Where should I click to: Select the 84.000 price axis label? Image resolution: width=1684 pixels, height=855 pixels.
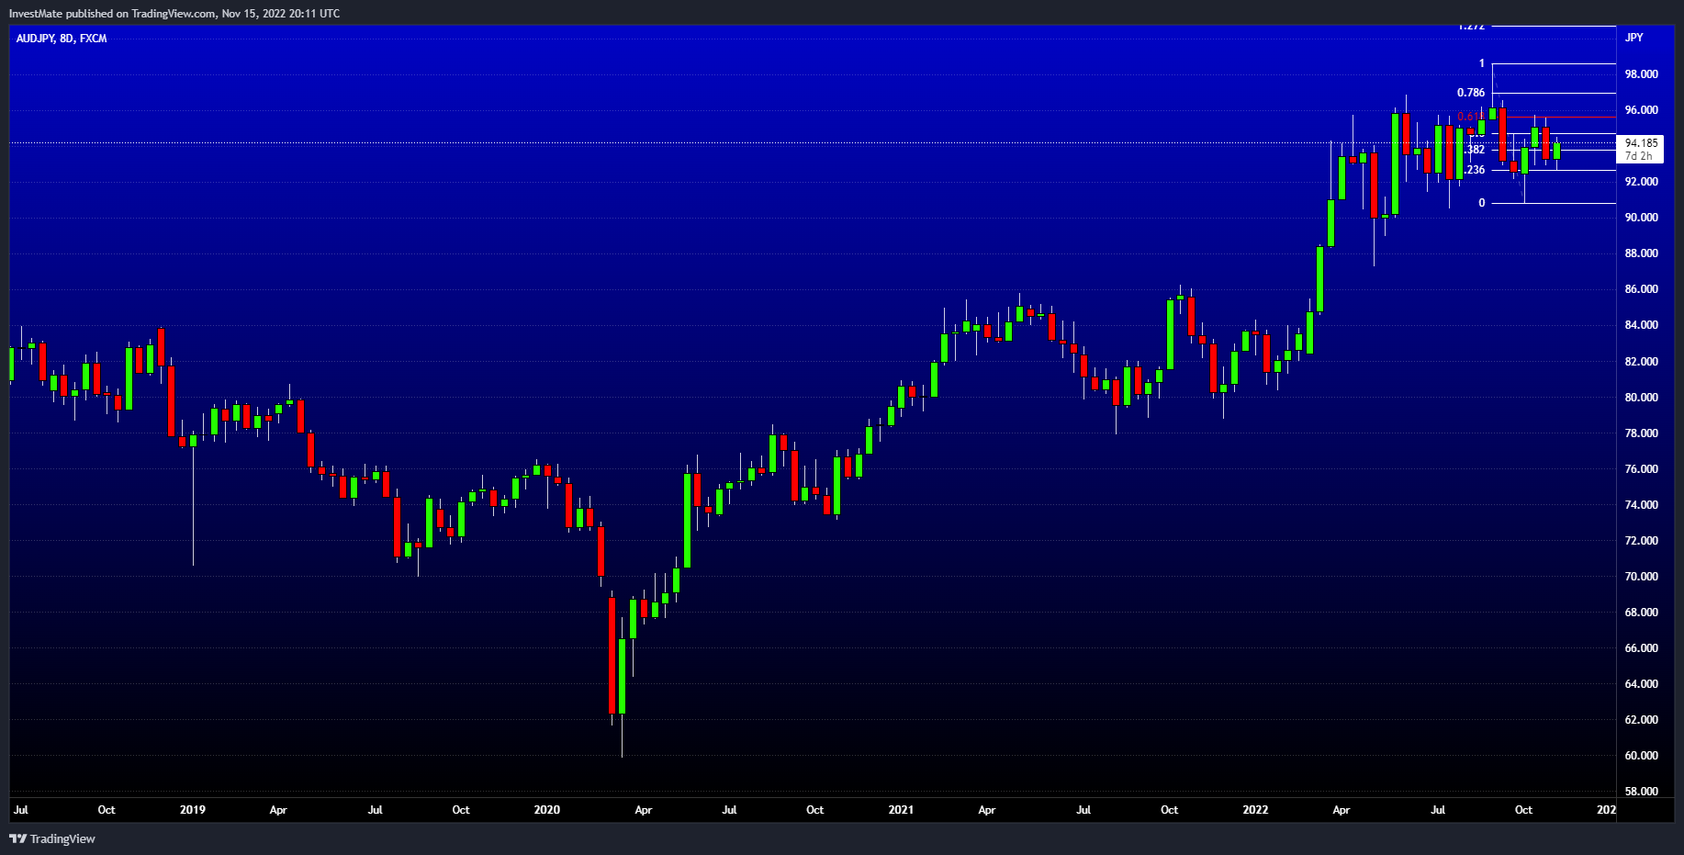(x=1641, y=325)
